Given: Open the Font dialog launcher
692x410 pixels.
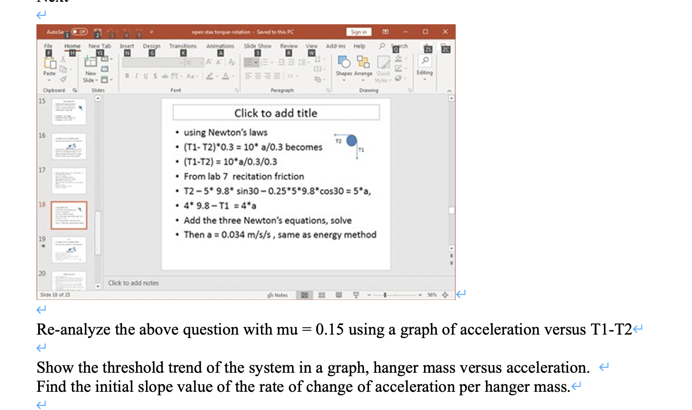Looking at the screenshot, I should click(x=237, y=90).
